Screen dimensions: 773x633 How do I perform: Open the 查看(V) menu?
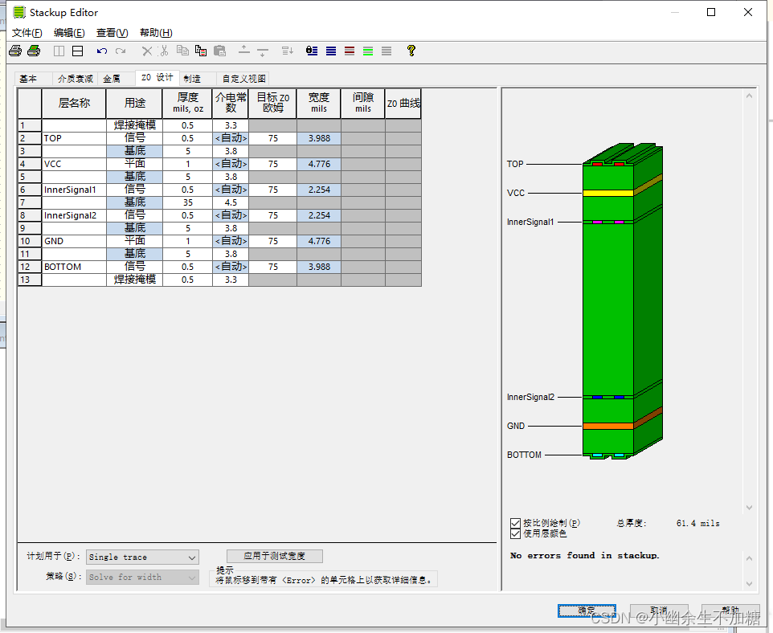click(x=112, y=33)
